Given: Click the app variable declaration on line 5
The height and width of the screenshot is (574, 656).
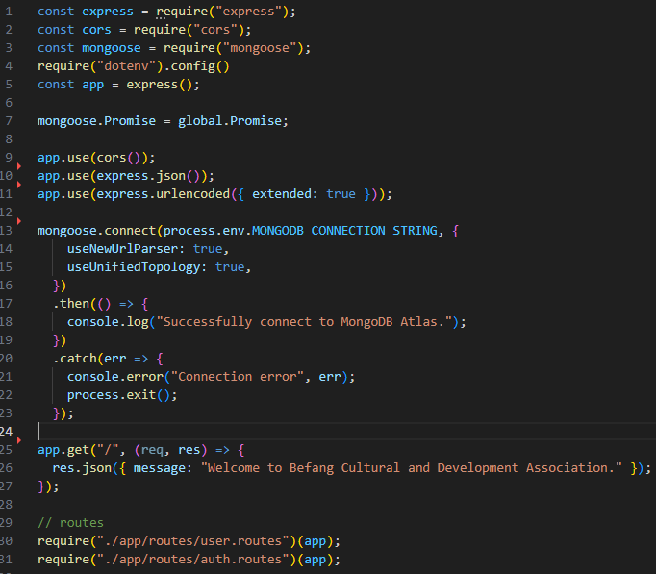Looking at the screenshot, I should click(x=93, y=85).
